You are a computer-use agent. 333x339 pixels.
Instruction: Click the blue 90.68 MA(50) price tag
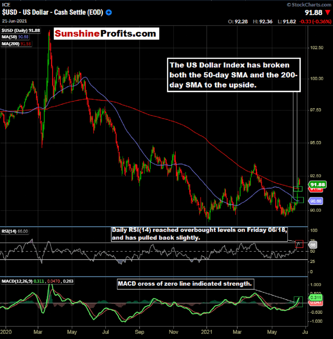[x=316, y=201]
